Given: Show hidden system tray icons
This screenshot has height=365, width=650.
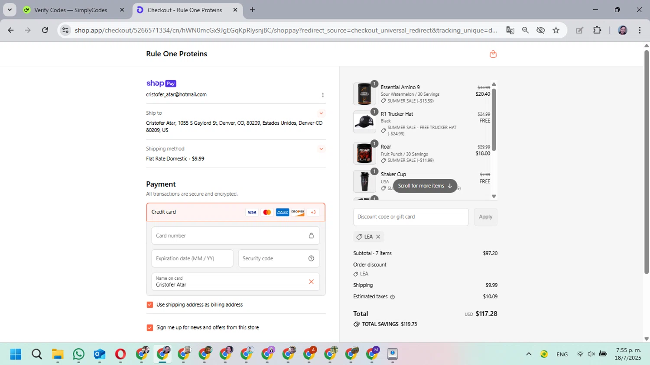Looking at the screenshot, I should pyautogui.click(x=529, y=354).
